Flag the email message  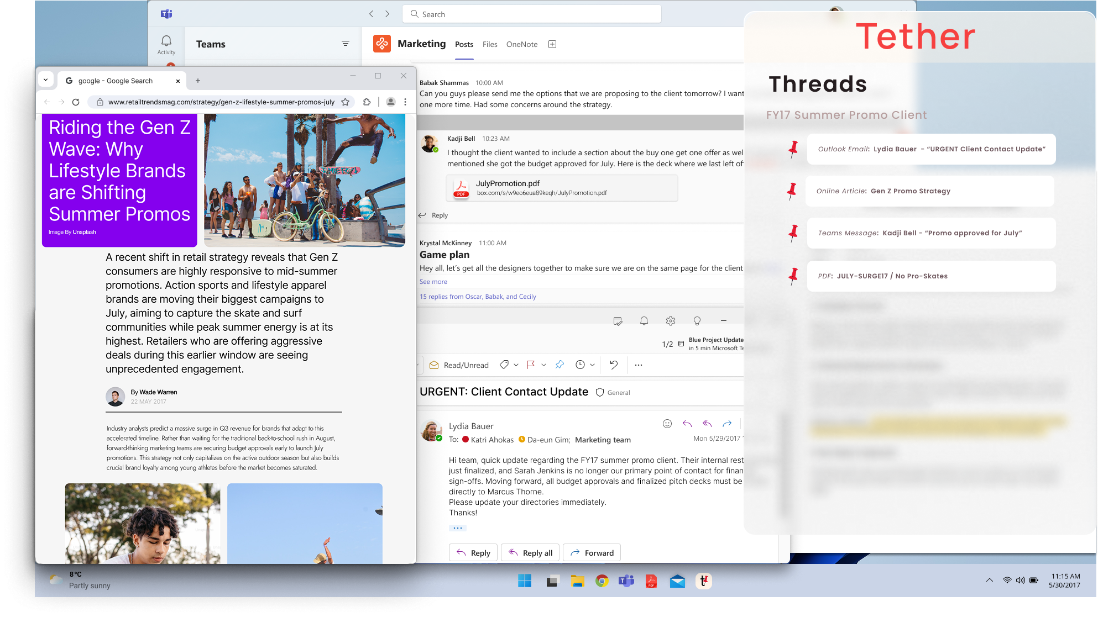coord(531,365)
